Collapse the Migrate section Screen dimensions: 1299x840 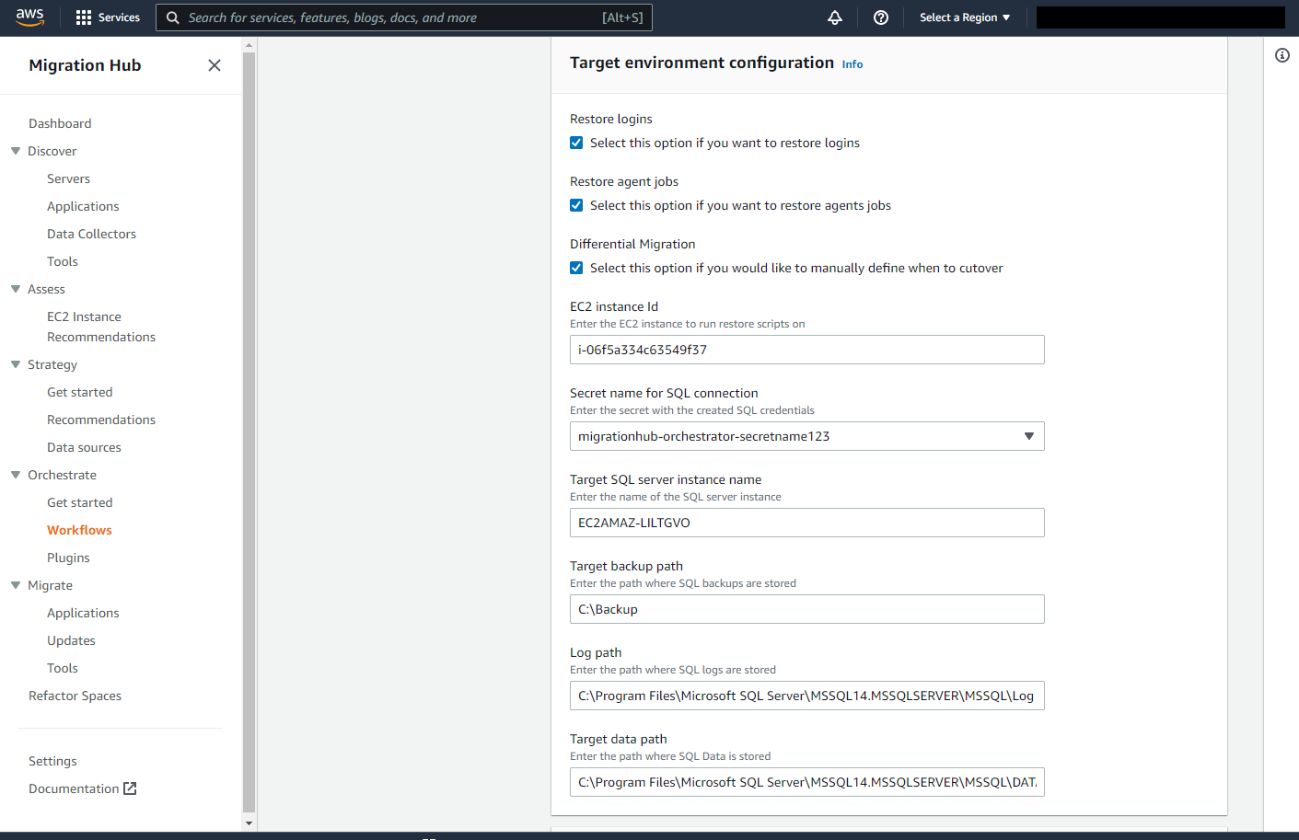[x=16, y=585]
